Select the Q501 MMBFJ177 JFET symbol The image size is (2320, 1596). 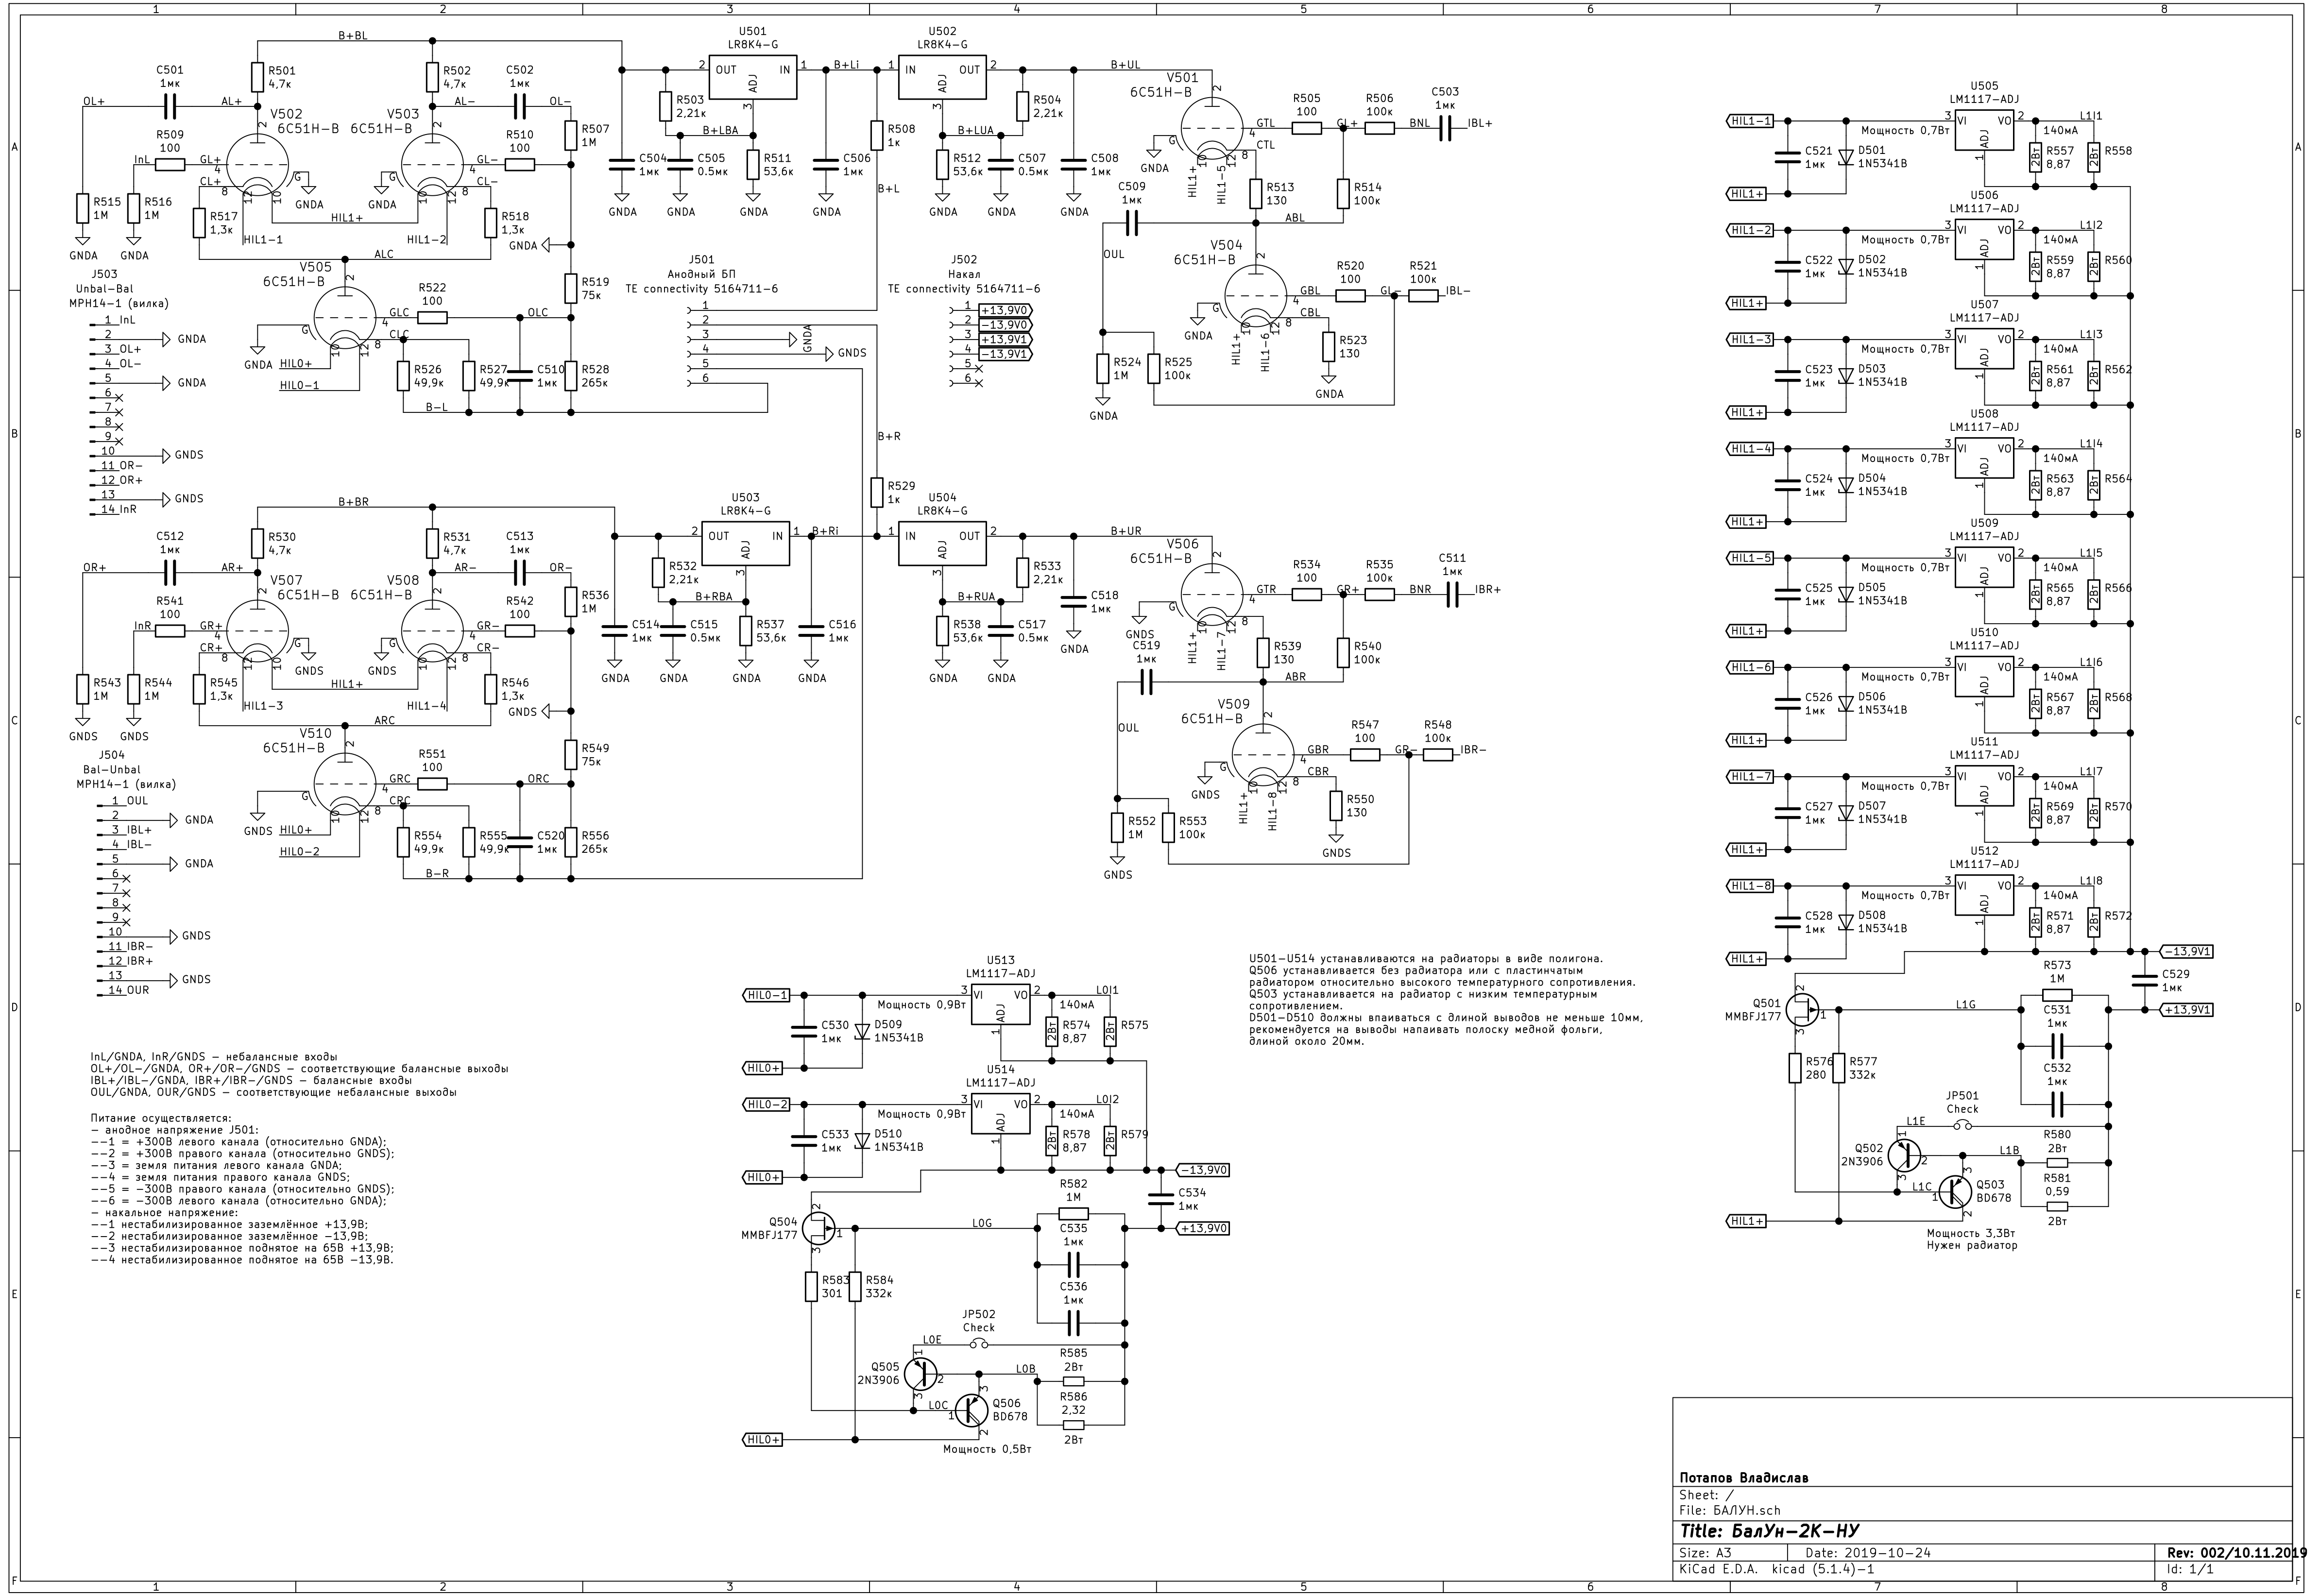coord(1801,1010)
